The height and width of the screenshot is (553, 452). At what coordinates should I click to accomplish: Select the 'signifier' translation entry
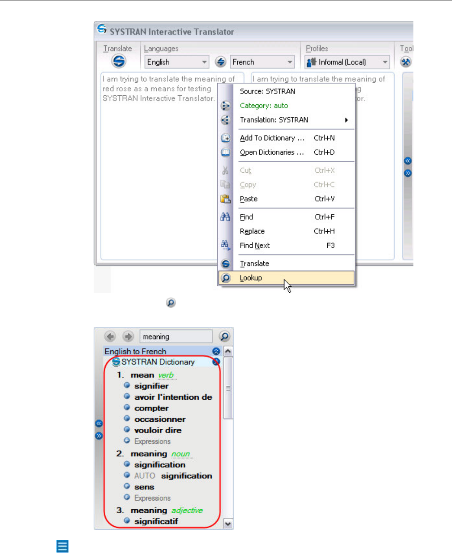pos(152,386)
